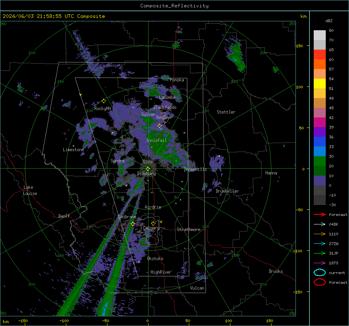Click yellow diamond marker beside RockyMH
The image size is (349, 326).
tap(104, 101)
